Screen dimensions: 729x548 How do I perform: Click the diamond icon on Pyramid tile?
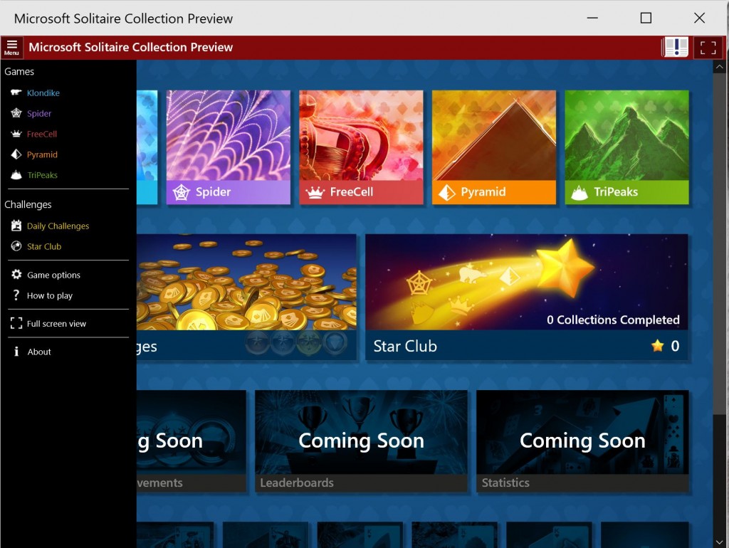click(x=447, y=192)
